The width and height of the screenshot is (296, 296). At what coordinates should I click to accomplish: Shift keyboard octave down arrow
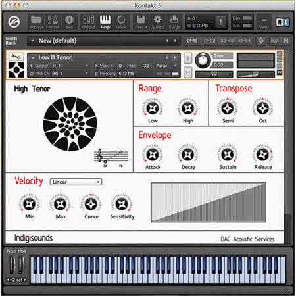point(9,280)
